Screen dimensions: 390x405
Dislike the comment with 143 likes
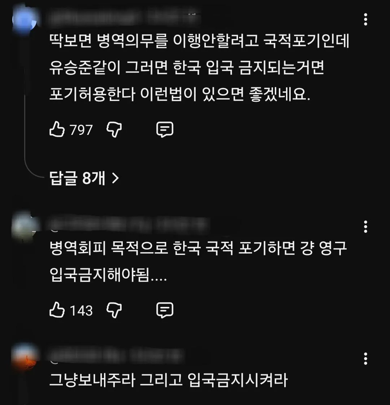point(114,310)
